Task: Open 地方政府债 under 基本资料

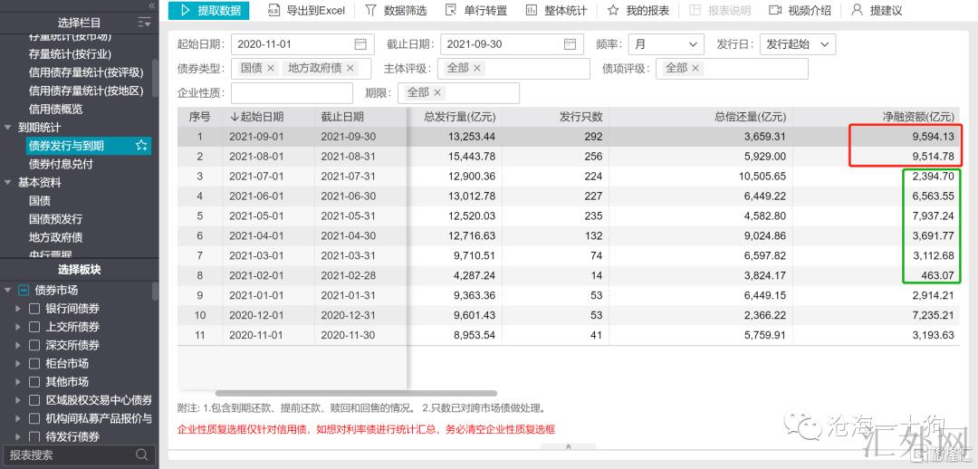Action: click(55, 237)
